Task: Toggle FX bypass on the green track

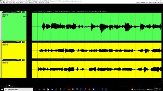Action: coord(24,12)
